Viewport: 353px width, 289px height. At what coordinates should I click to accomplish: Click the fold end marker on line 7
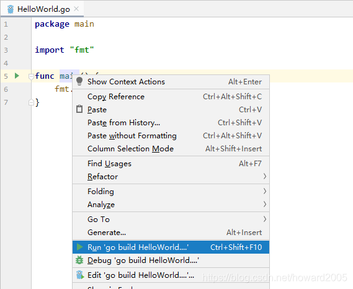pos(31,102)
